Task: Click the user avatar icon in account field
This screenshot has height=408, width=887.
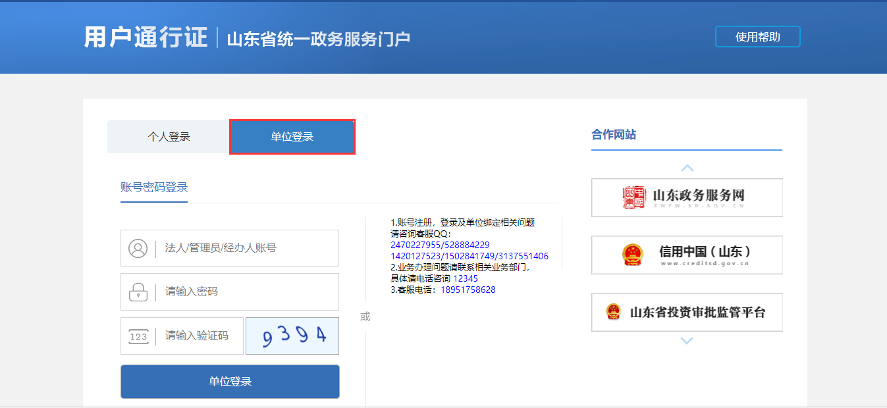Action: pos(138,248)
